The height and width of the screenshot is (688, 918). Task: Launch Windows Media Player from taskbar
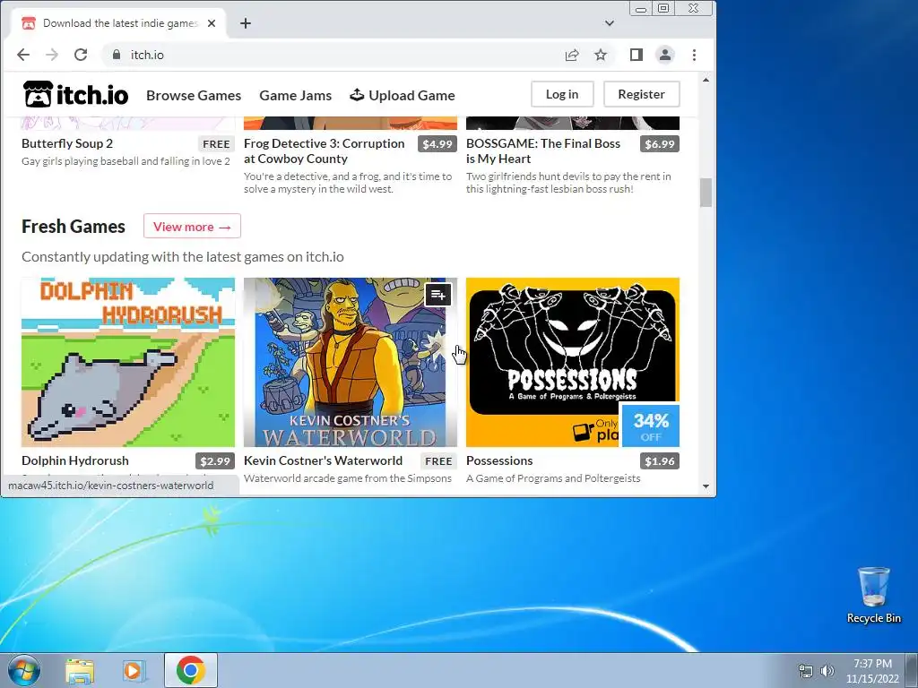click(x=134, y=670)
